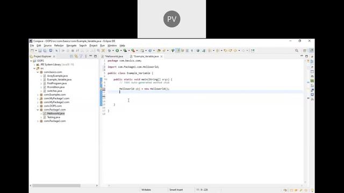Click the Run External Tools icon
Image resolution: width=344 pixels, height=193 pixels.
click(x=133, y=50)
